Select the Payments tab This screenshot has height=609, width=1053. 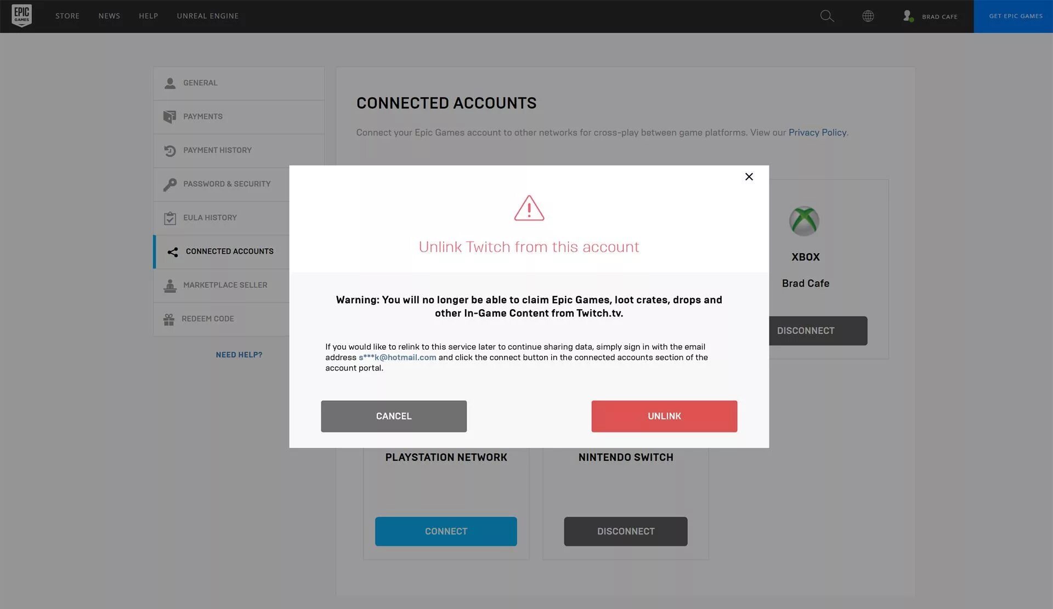tap(239, 117)
